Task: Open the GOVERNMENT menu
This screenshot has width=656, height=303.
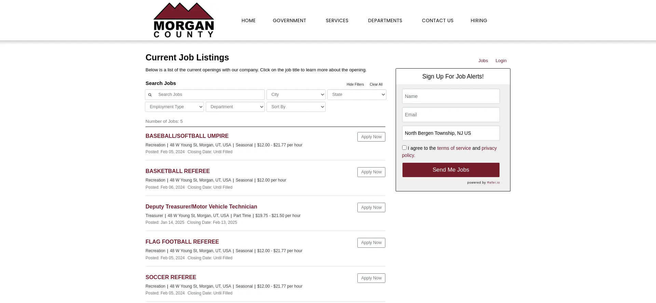Action: click(x=289, y=20)
